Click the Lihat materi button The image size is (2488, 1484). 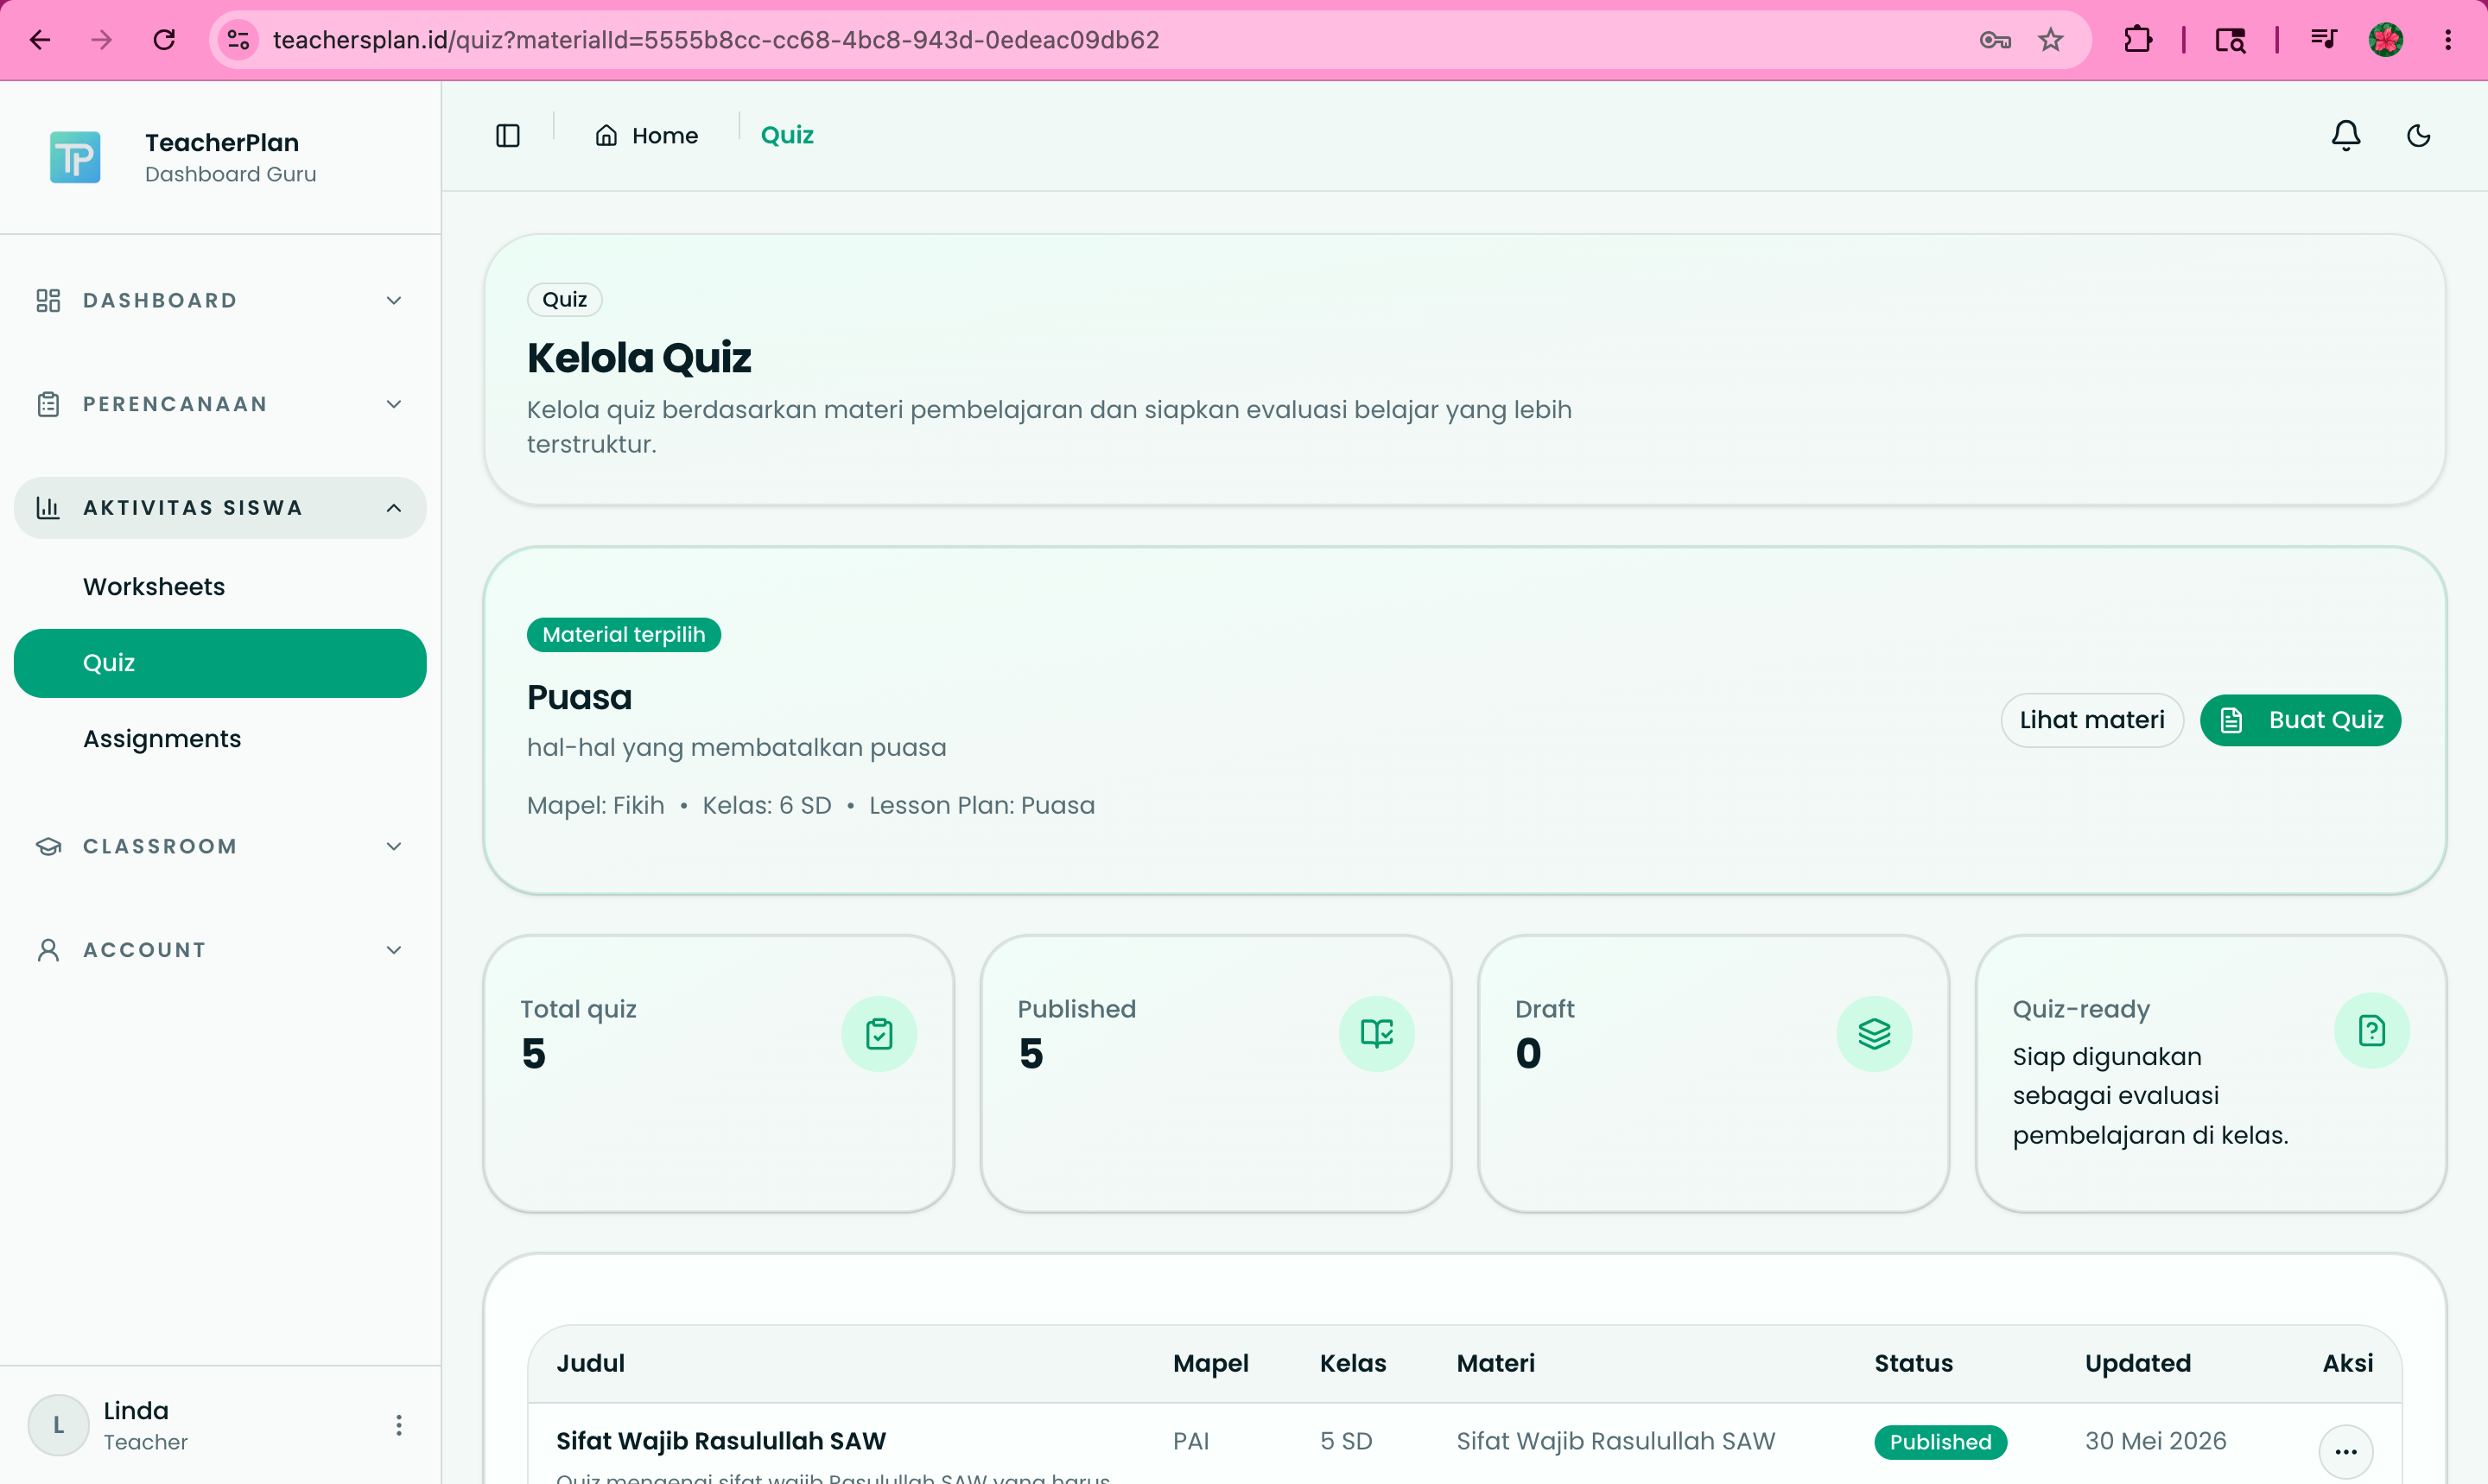[x=2091, y=720]
